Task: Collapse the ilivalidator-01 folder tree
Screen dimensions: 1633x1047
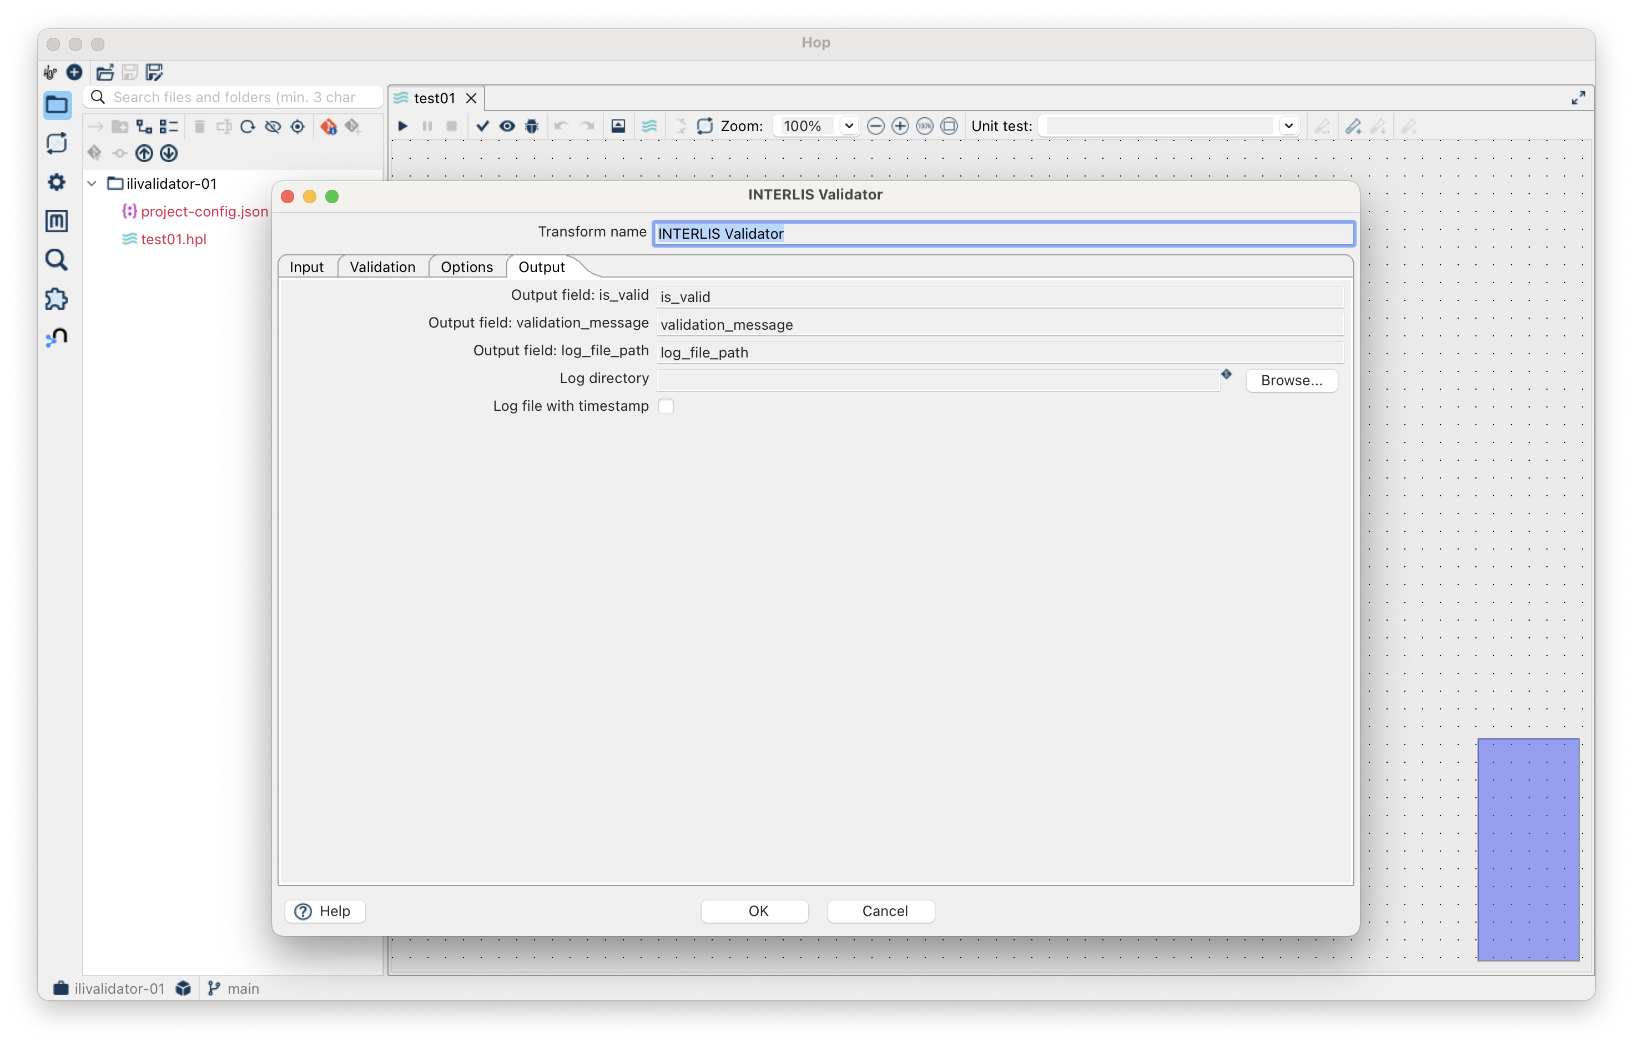Action: [x=93, y=184]
